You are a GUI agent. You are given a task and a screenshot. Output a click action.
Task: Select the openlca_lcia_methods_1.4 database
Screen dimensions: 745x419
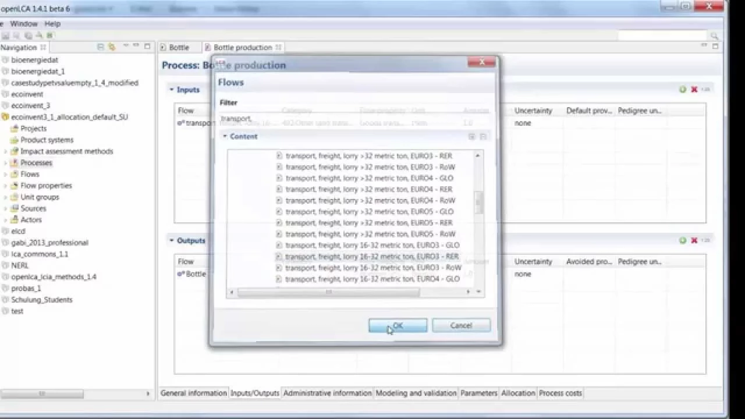click(x=54, y=277)
